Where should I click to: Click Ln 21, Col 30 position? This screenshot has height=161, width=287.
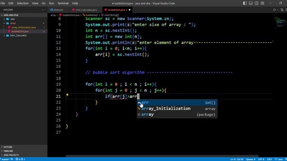[237, 159]
